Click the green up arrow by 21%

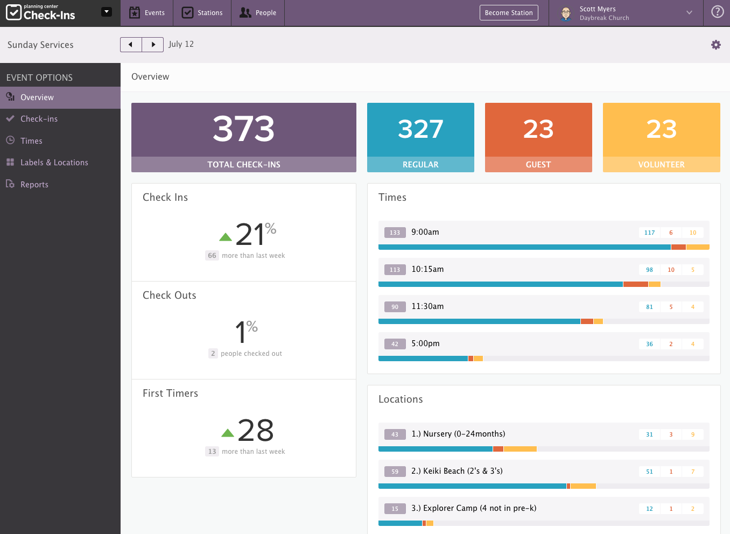coord(226,237)
